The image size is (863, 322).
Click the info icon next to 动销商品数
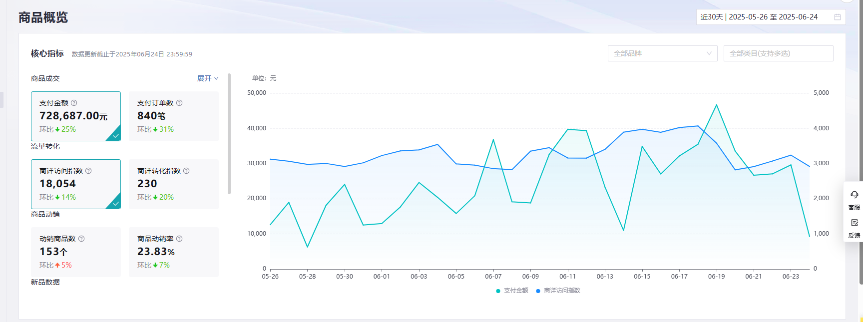click(x=81, y=239)
